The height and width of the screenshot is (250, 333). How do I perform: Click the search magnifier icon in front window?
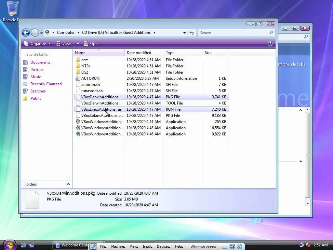point(271,33)
